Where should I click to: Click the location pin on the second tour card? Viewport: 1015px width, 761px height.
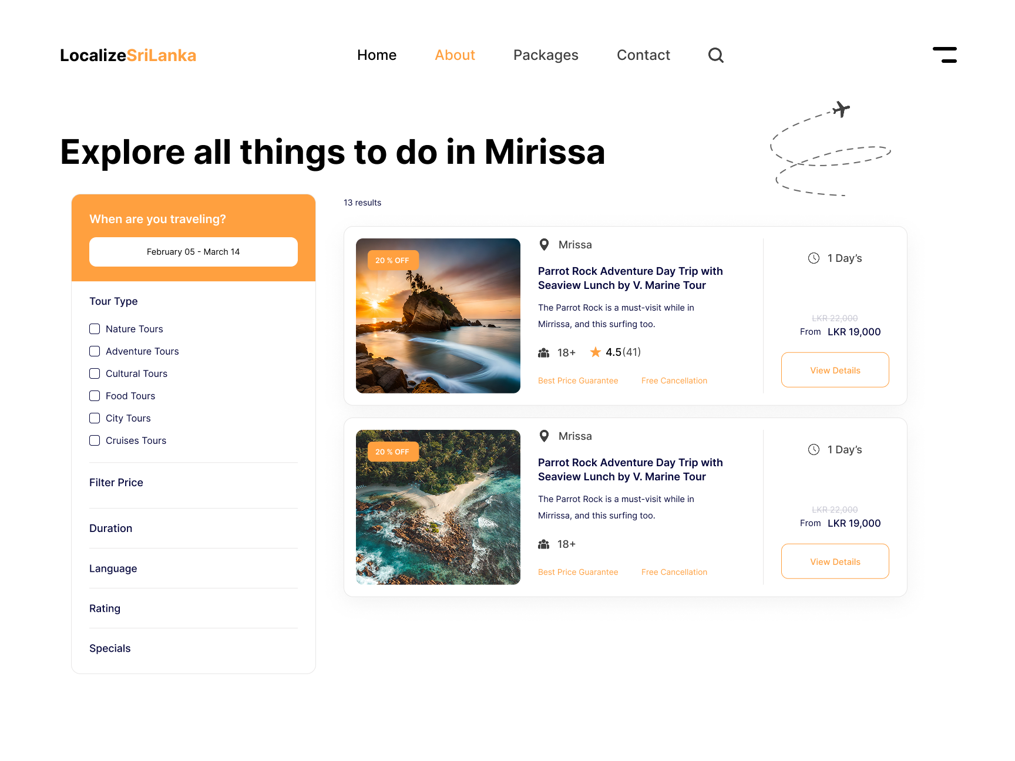tap(545, 436)
